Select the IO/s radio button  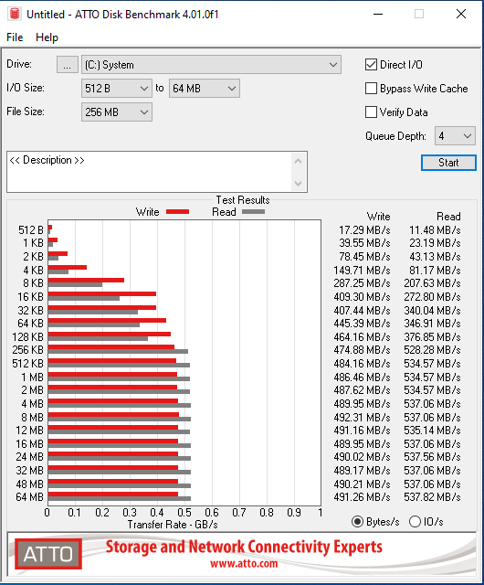click(415, 522)
